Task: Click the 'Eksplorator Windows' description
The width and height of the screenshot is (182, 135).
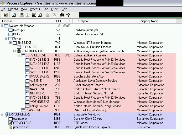Action: tap(87, 114)
